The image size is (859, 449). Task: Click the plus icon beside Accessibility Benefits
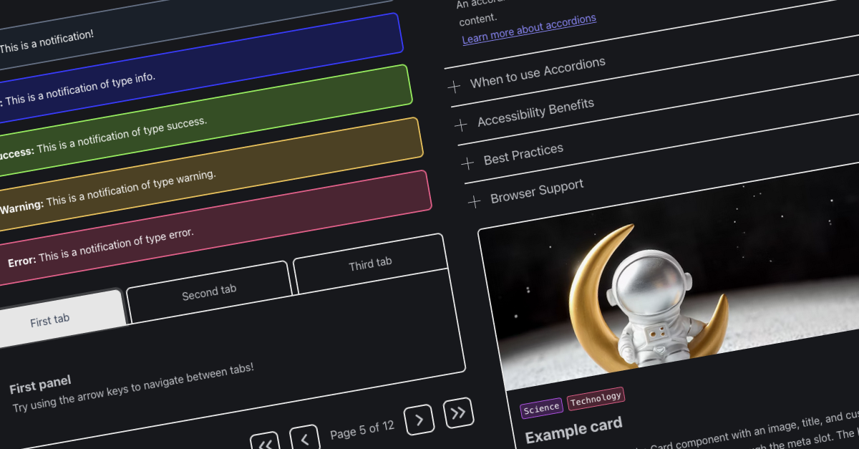click(461, 125)
